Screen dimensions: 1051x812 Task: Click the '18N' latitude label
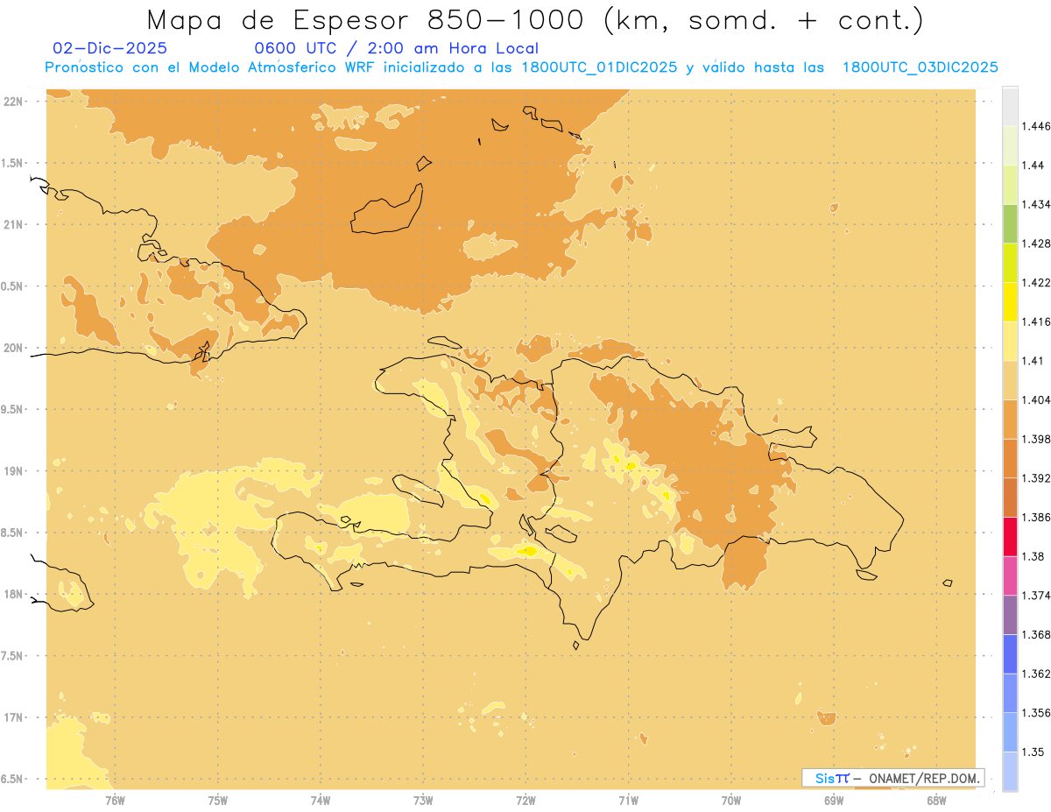14,594
